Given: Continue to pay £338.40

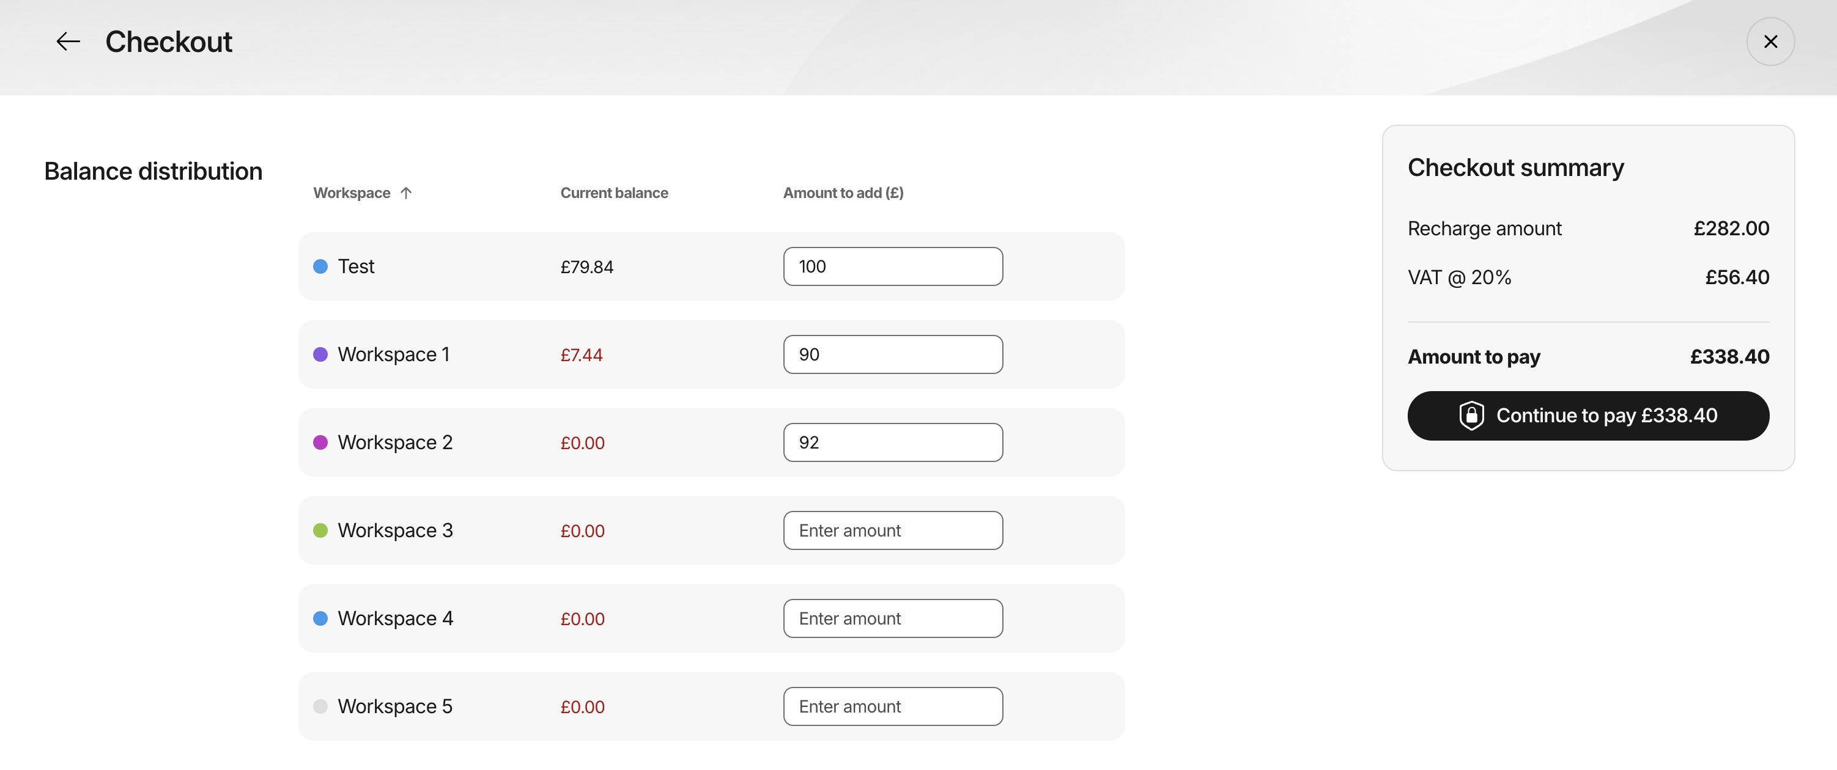Looking at the screenshot, I should 1588,416.
